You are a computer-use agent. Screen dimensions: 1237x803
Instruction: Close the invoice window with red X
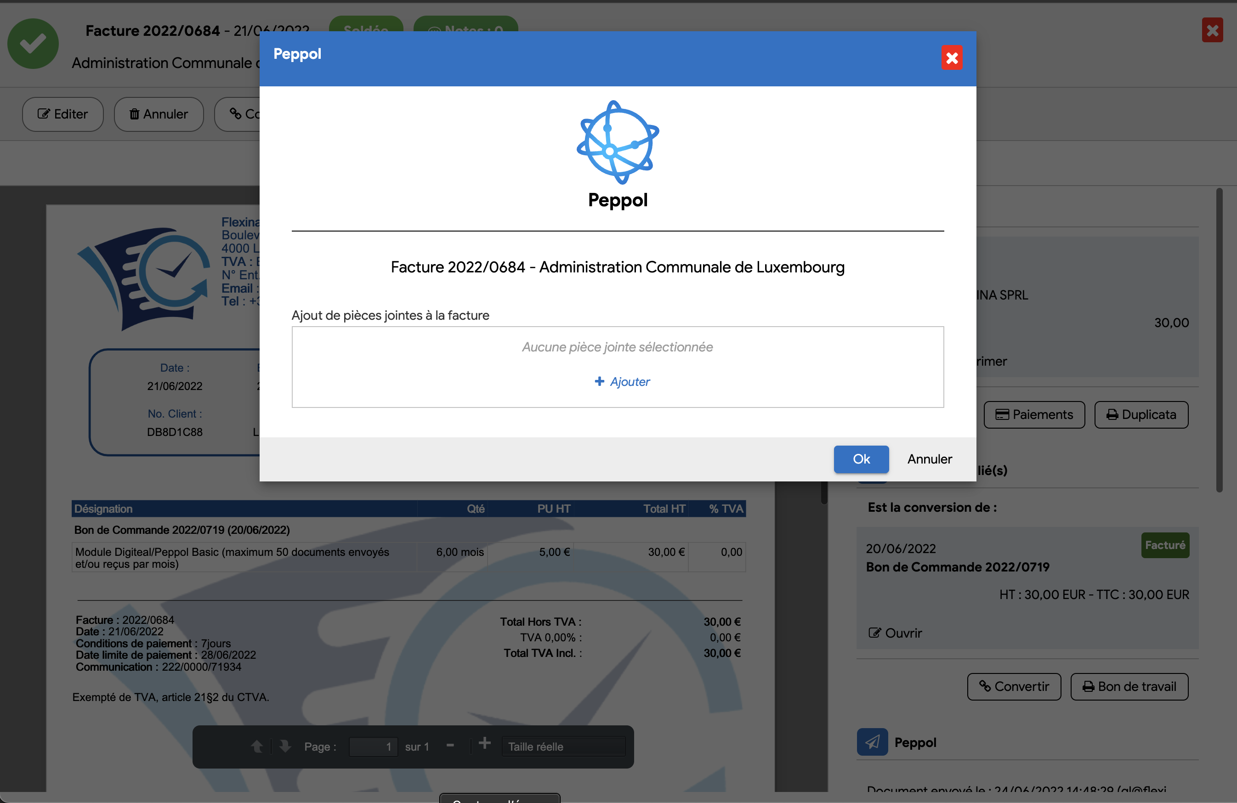coord(1212,29)
